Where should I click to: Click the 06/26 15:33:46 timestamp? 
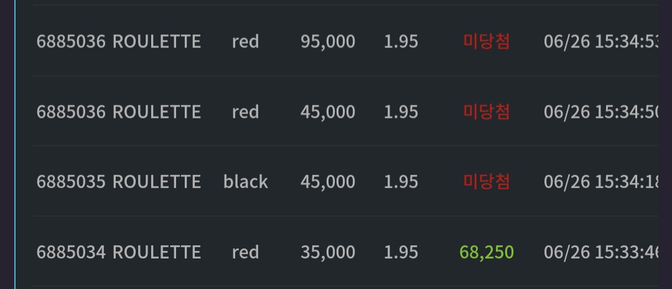click(x=601, y=252)
